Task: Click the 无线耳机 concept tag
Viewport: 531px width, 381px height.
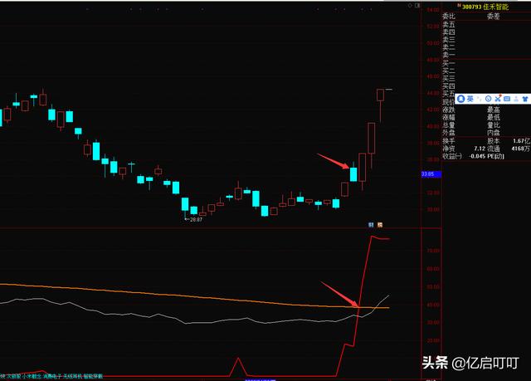Action: pos(72,376)
